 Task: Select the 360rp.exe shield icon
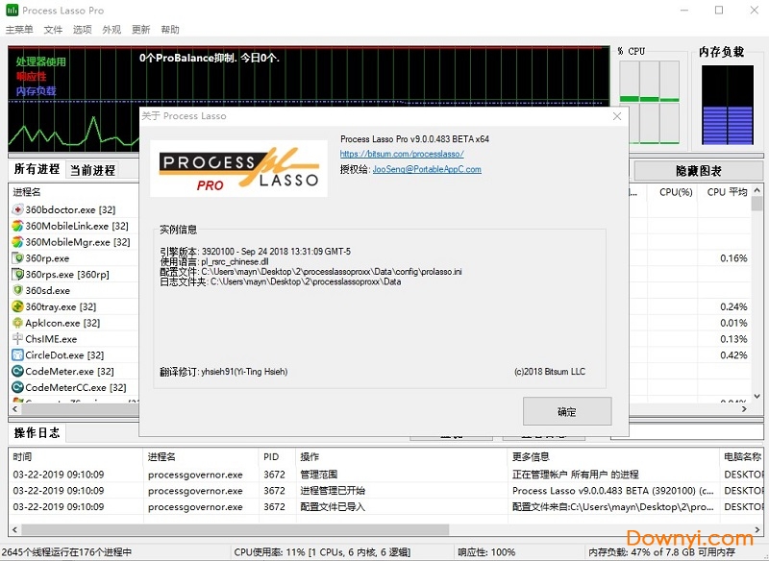point(17,258)
